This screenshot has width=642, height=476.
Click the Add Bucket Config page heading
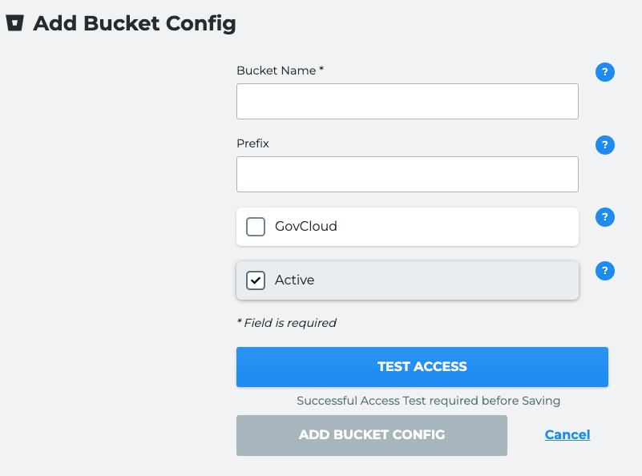click(135, 23)
